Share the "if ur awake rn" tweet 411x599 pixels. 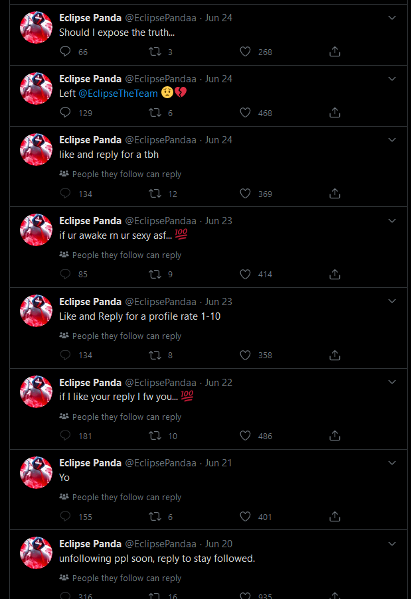335,274
